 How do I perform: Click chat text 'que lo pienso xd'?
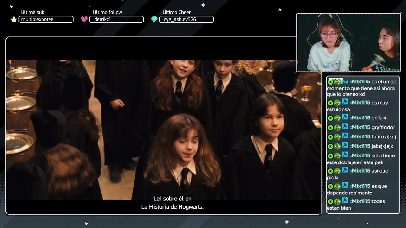pyautogui.click(x=346, y=94)
